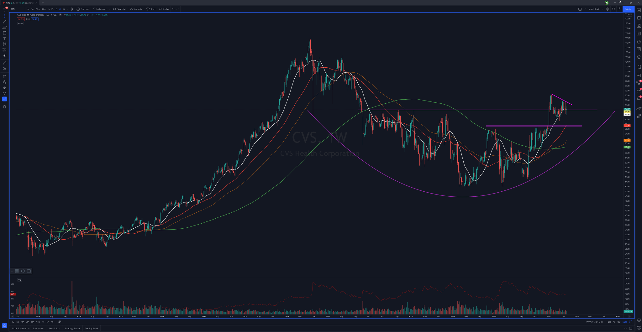642x332 pixels.
Task: Open the timezone selector showing UTC-4
Action: (x=594, y=322)
